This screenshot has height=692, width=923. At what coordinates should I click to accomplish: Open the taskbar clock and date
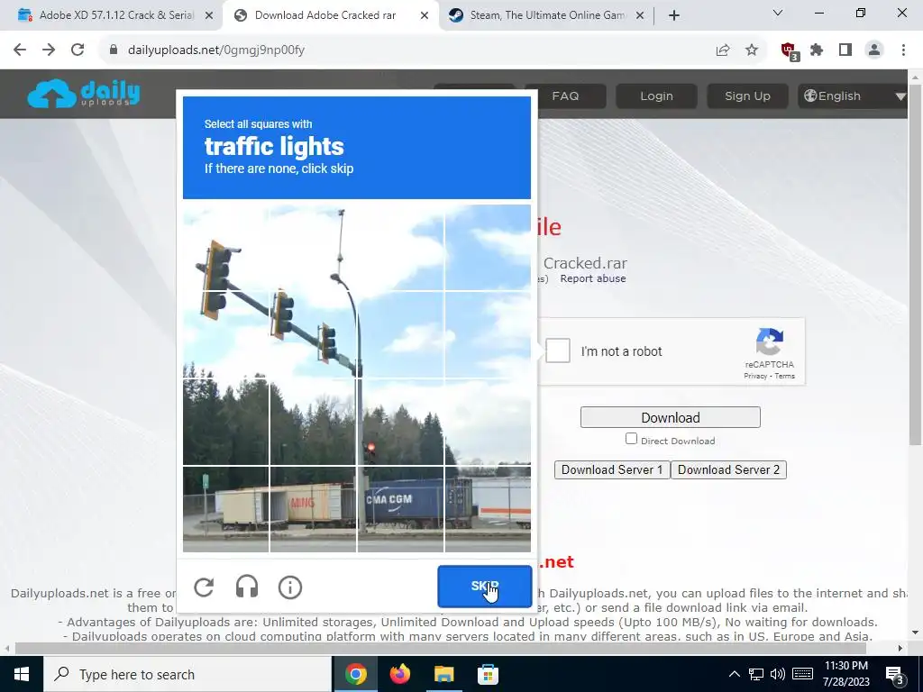846,674
